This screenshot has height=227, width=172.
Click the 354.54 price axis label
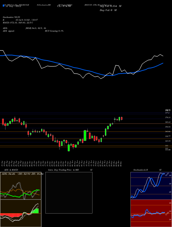coord(168,127)
